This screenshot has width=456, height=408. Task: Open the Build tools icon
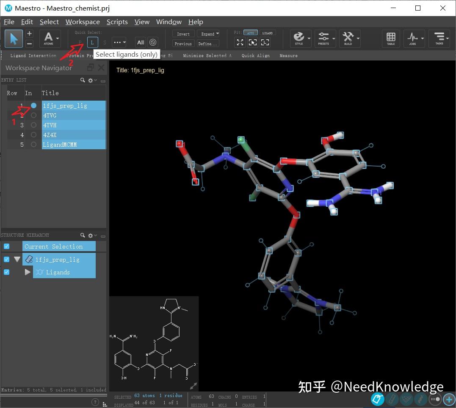348,38
